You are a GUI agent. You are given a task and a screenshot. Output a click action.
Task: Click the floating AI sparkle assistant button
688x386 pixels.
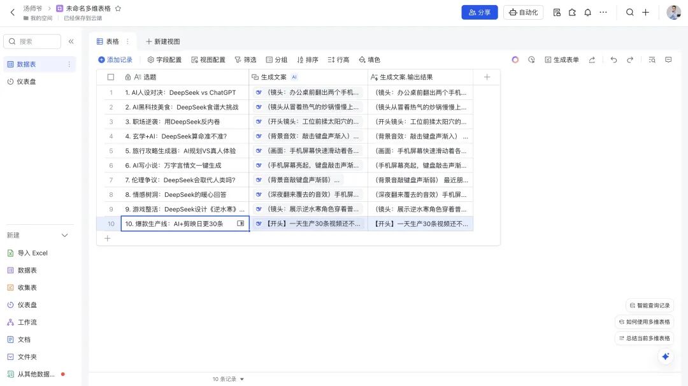[x=666, y=357]
